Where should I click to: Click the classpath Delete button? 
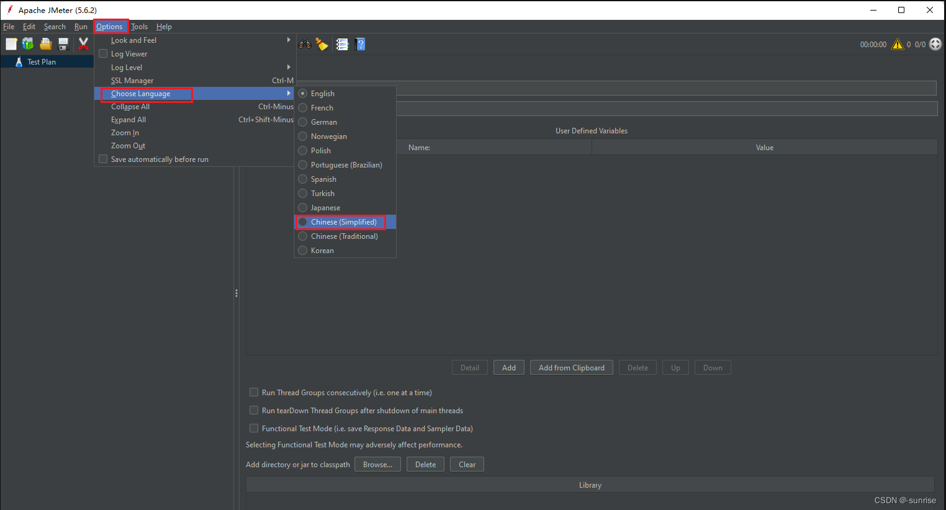click(425, 464)
